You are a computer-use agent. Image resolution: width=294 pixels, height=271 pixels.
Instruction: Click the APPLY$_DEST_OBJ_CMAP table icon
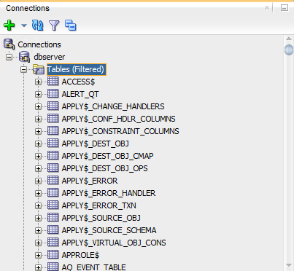[53, 156]
